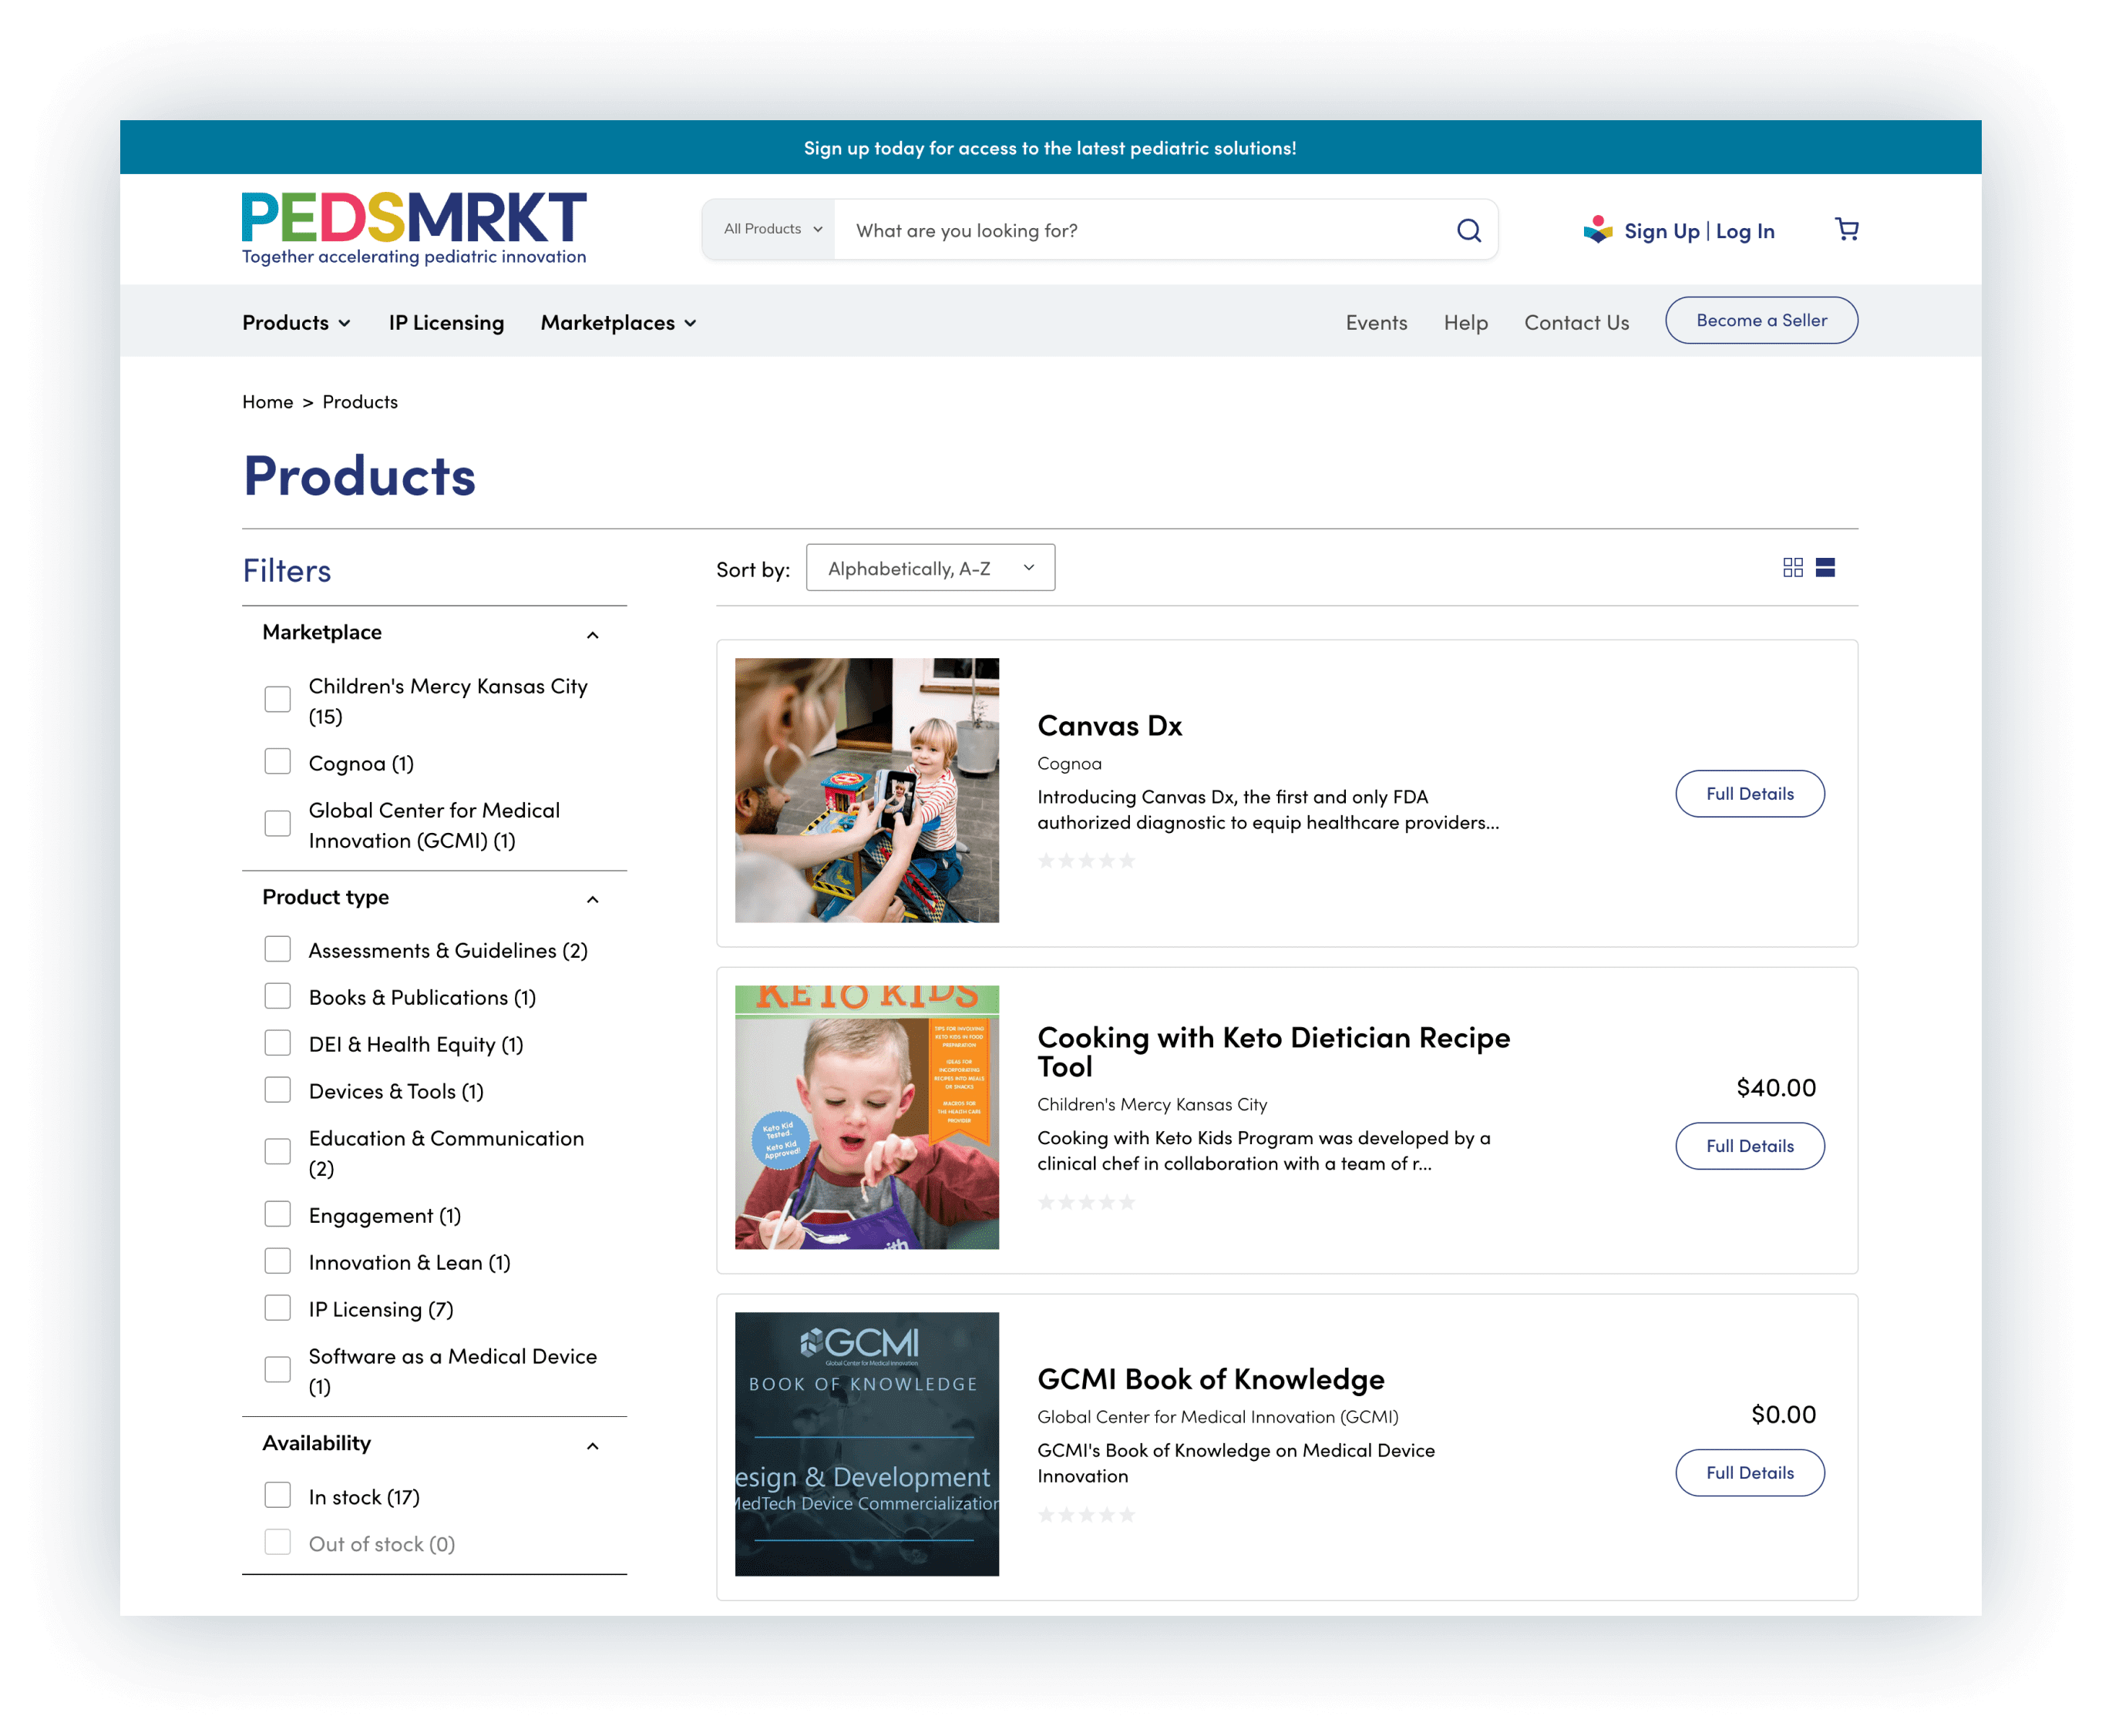Click Become a Seller button
The image size is (2102, 1736).
coord(1760,321)
